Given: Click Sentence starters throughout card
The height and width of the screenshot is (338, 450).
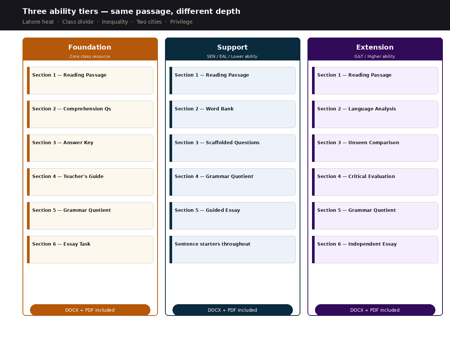Looking at the screenshot, I should click(x=232, y=250).
